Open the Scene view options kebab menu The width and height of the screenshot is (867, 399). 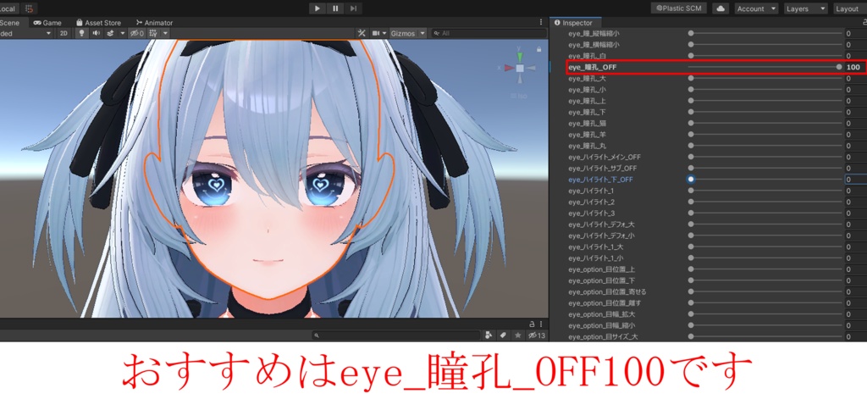[541, 23]
